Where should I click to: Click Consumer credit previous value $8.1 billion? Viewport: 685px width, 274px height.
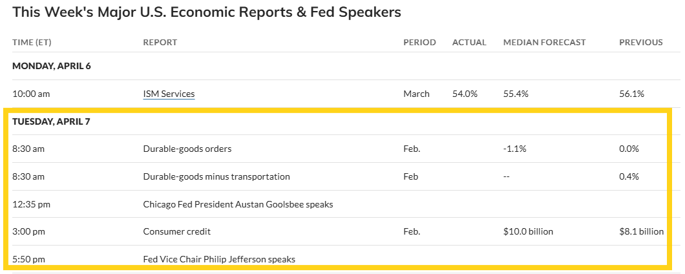click(x=641, y=231)
